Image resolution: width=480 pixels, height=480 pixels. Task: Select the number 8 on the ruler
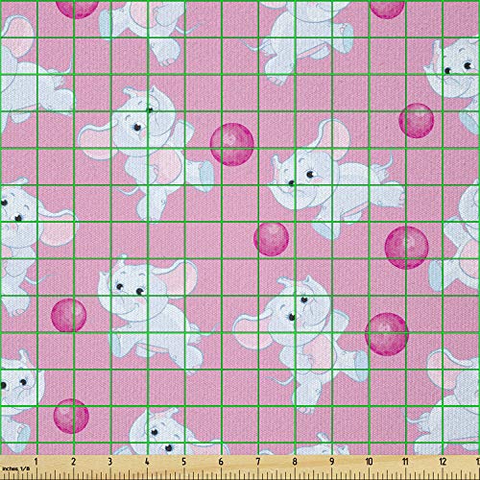click(295, 461)
